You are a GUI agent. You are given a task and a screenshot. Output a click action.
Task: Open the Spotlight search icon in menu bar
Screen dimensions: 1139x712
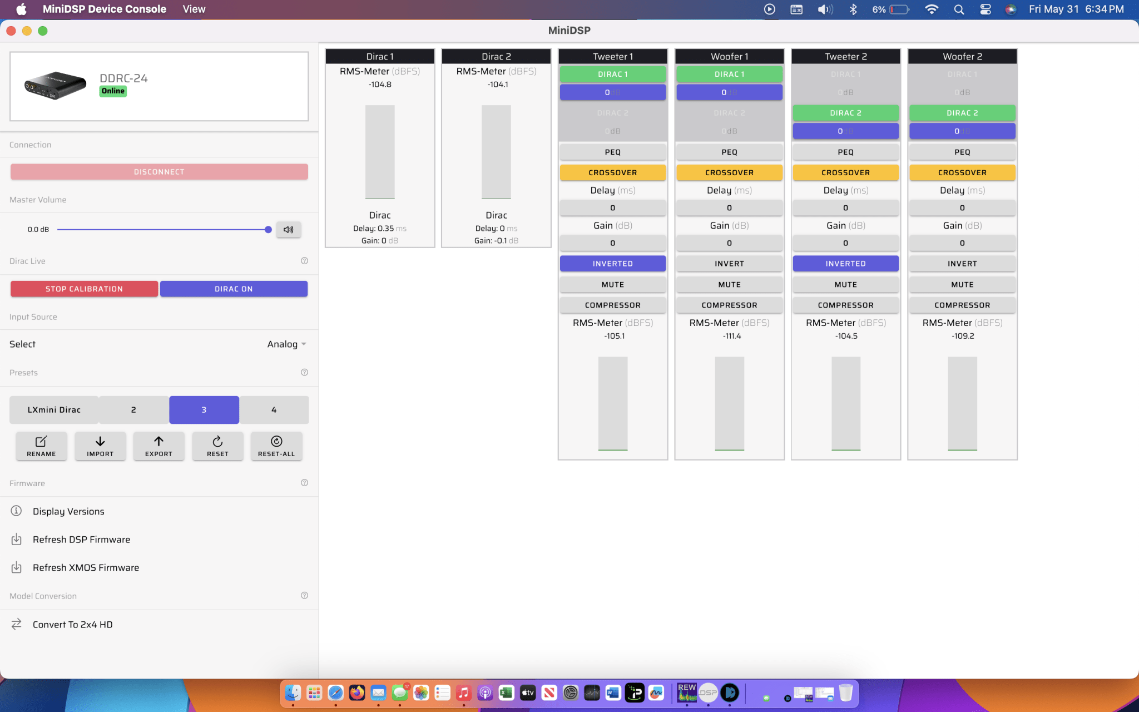click(x=959, y=9)
